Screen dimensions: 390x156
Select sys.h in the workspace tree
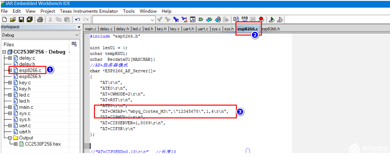(22, 120)
